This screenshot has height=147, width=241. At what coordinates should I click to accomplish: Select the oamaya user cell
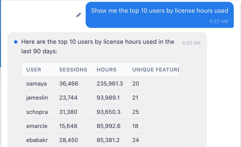click(x=36, y=84)
